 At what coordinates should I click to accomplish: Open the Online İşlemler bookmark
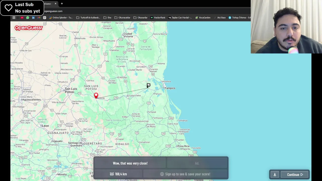click(x=61, y=18)
